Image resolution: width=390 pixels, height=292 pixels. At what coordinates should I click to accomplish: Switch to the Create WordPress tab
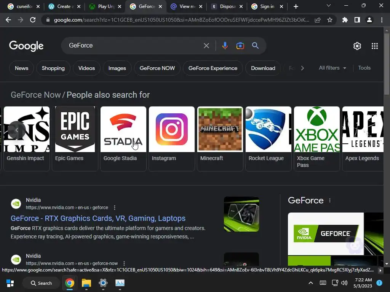coord(65,6)
